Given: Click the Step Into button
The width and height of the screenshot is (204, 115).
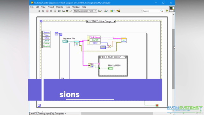Looking at the screenshot, I should pyautogui.click(x=63, y=11).
